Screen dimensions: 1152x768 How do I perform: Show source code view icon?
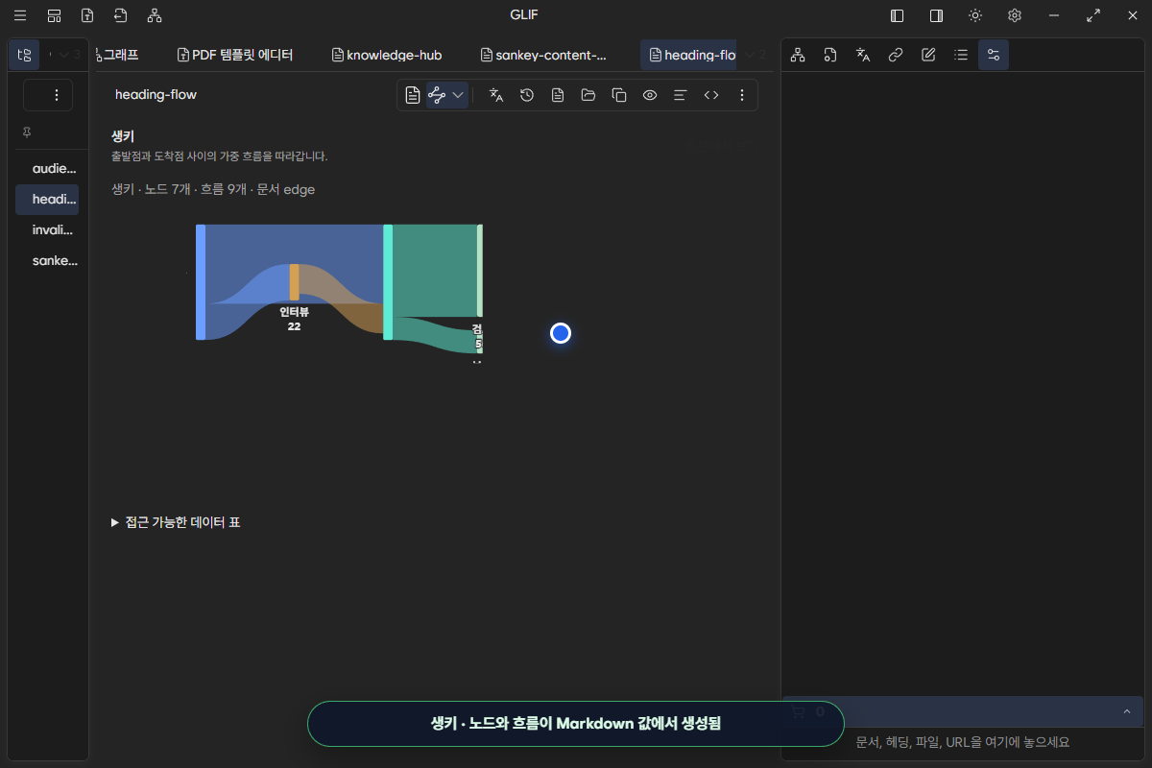pyautogui.click(x=711, y=95)
